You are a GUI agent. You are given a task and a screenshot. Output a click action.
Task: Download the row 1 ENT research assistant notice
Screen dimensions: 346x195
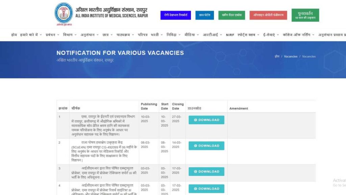tap(206, 120)
